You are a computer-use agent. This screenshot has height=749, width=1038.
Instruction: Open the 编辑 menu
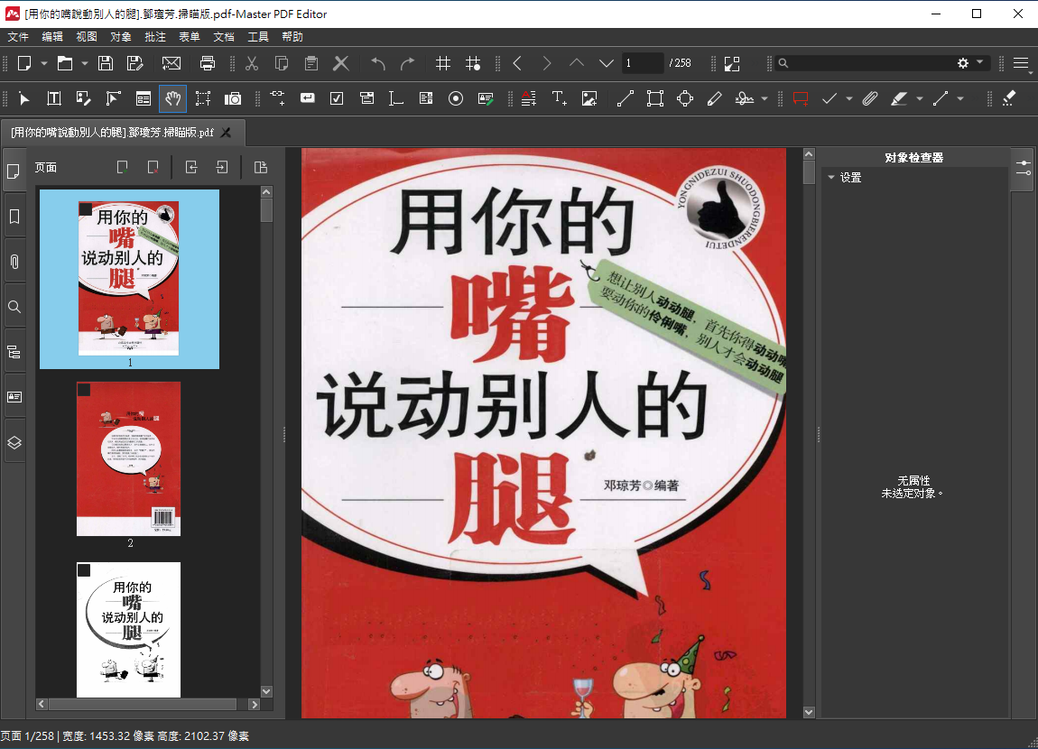coord(52,36)
